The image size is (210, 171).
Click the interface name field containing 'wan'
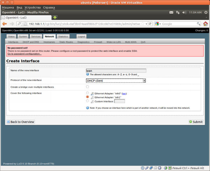116,70
